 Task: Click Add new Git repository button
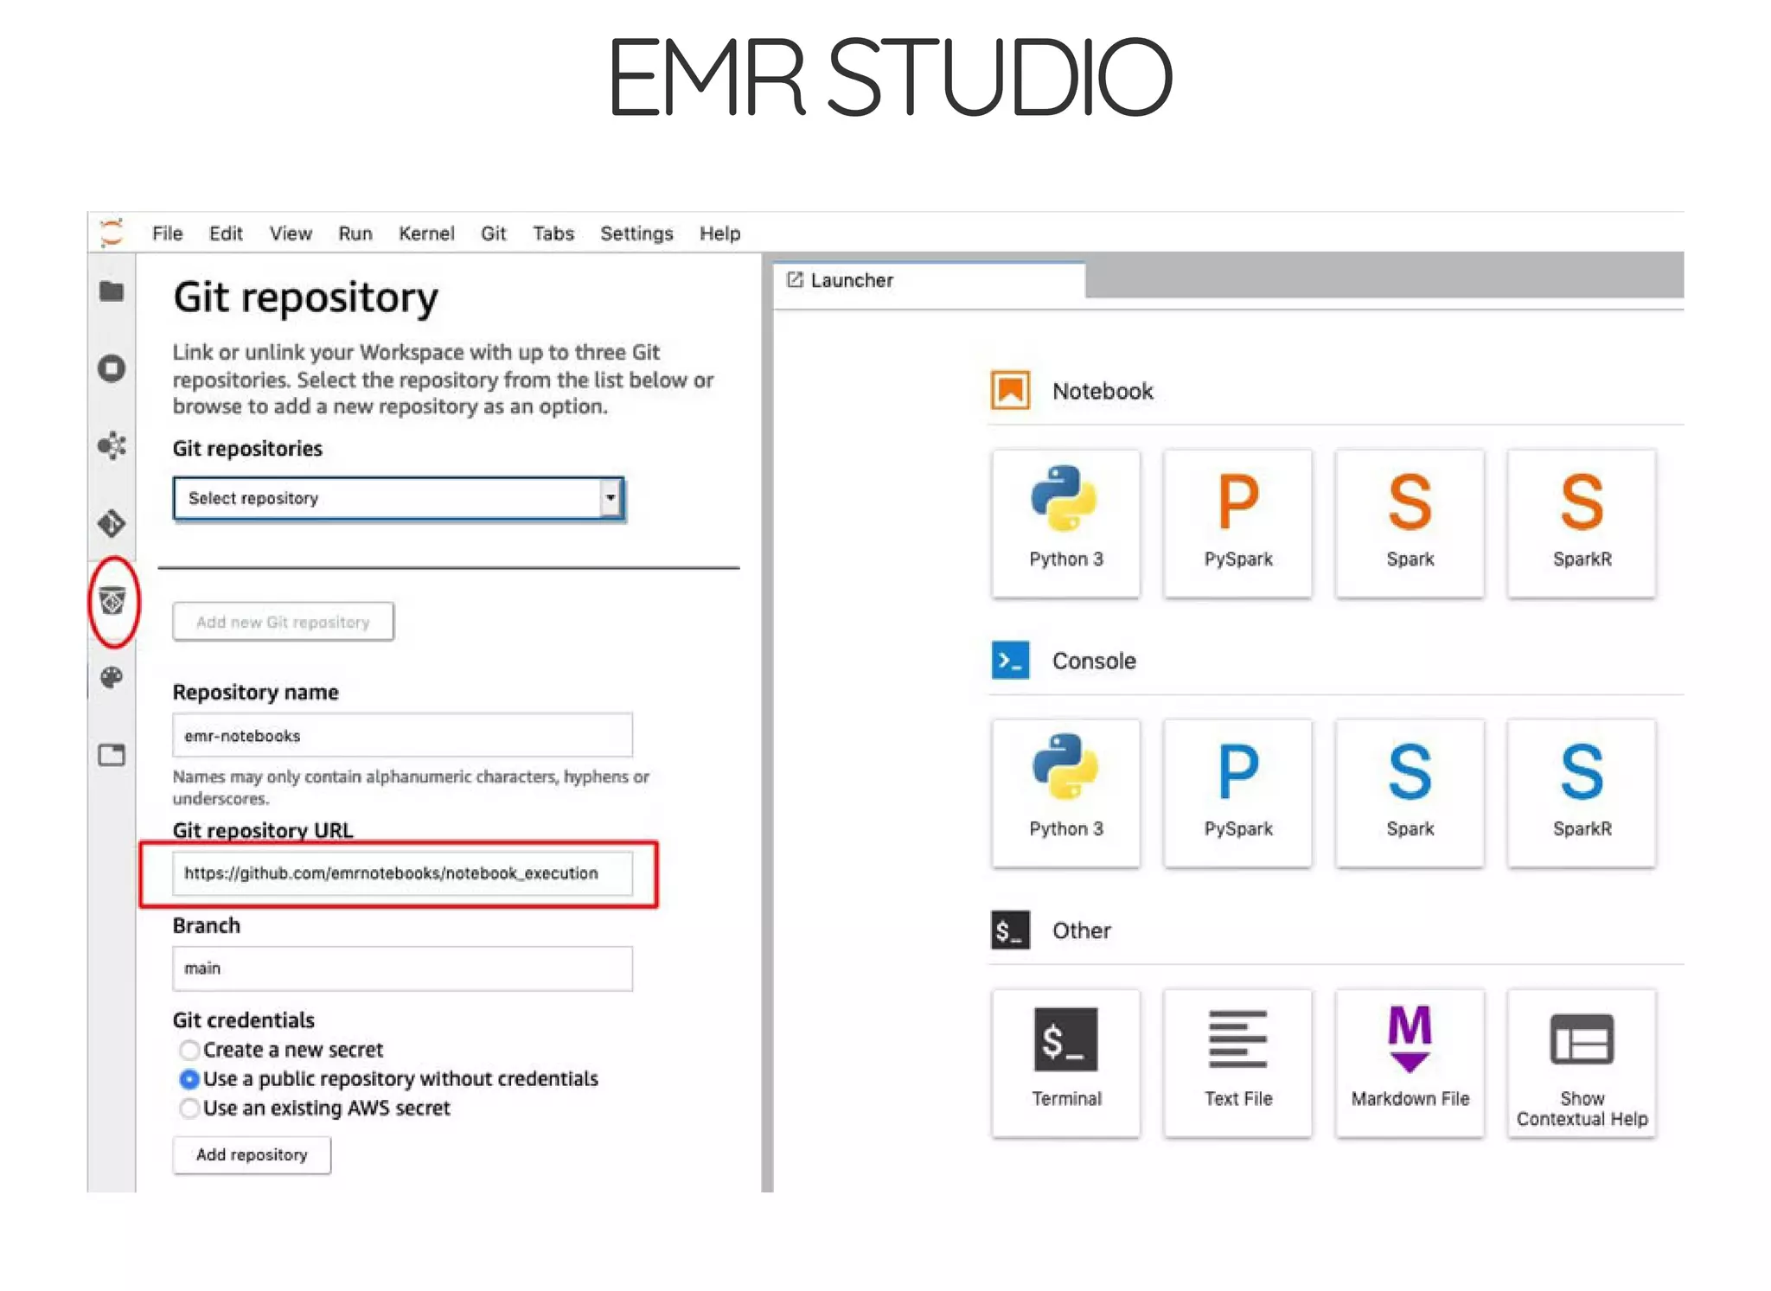click(x=283, y=622)
